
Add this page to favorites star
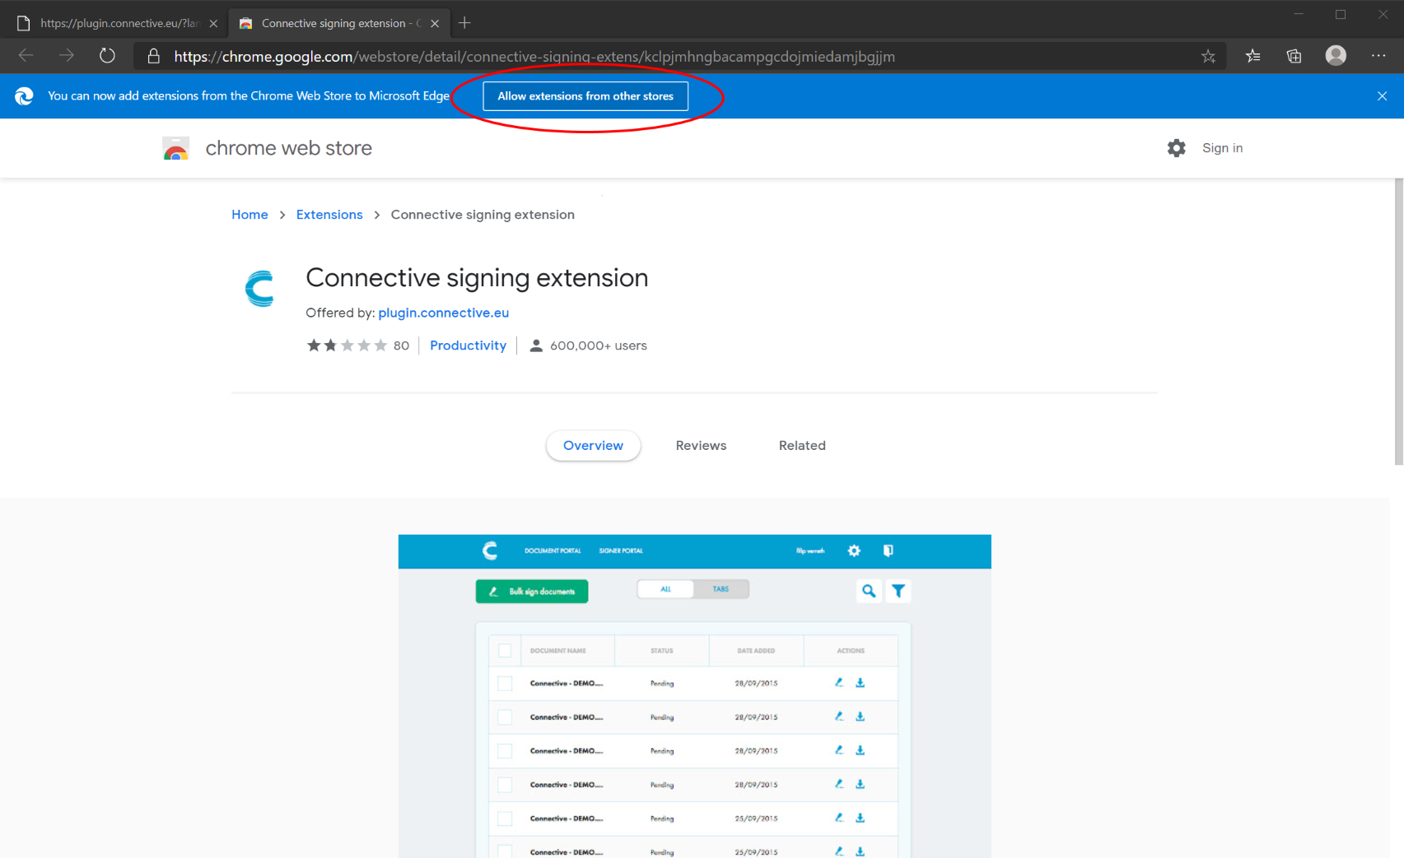[x=1208, y=56]
